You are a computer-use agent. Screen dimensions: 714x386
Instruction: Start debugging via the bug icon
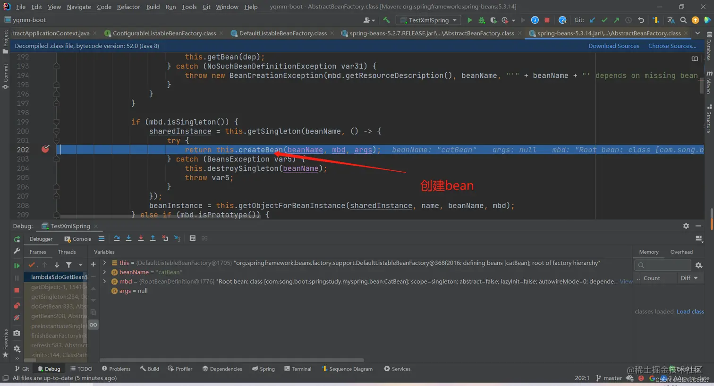click(482, 20)
